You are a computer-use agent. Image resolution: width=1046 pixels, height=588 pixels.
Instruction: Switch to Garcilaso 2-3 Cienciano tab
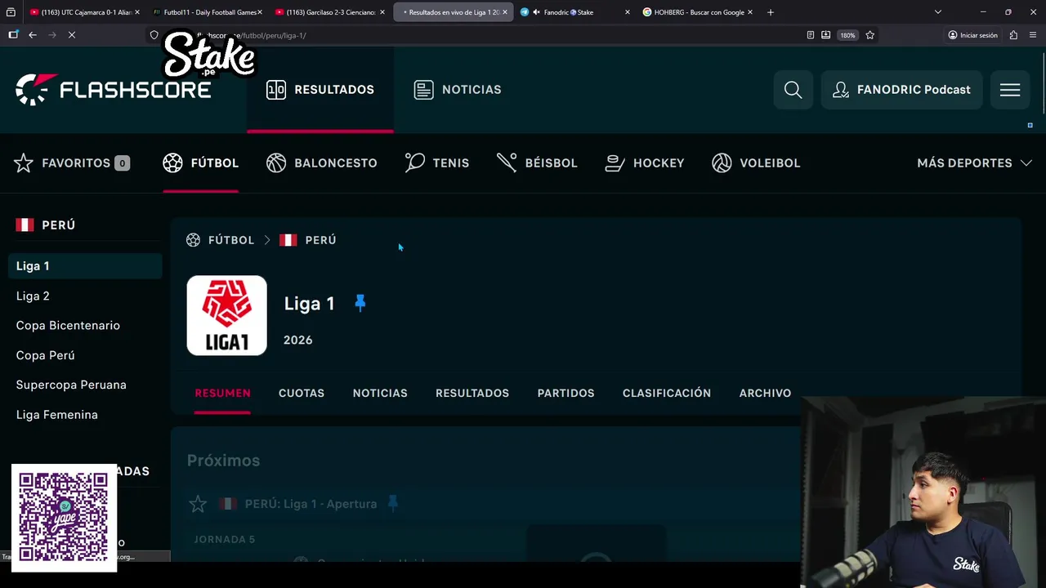(329, 12)
